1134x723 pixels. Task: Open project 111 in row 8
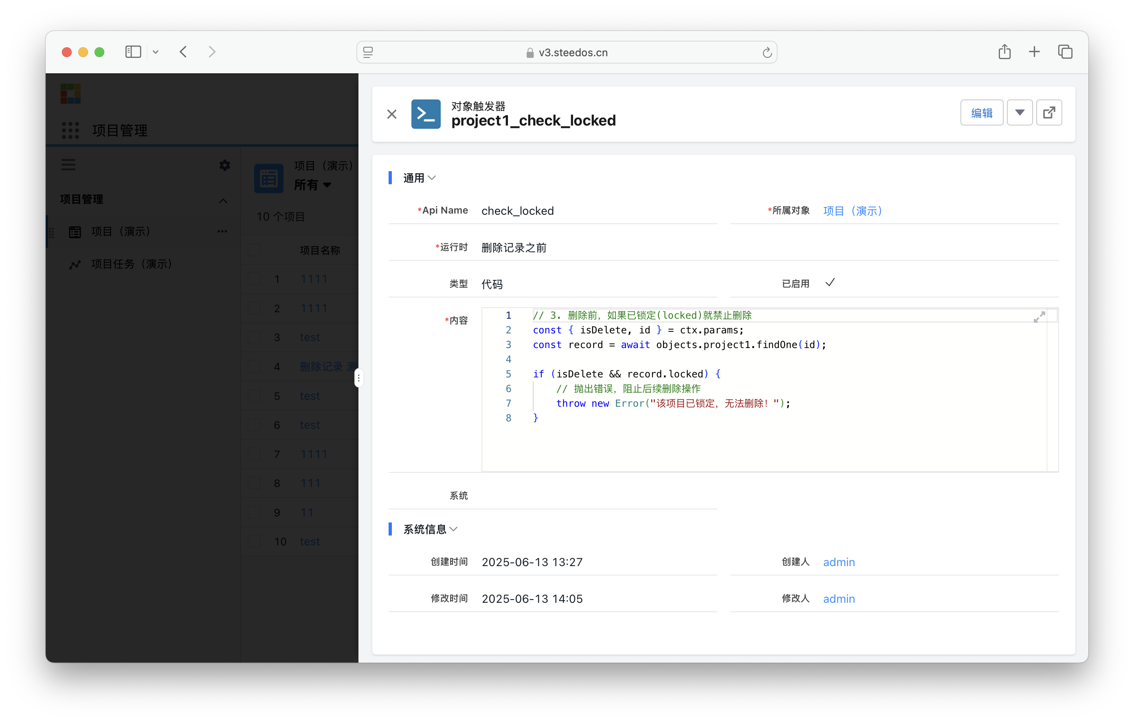tap(310, 483)
